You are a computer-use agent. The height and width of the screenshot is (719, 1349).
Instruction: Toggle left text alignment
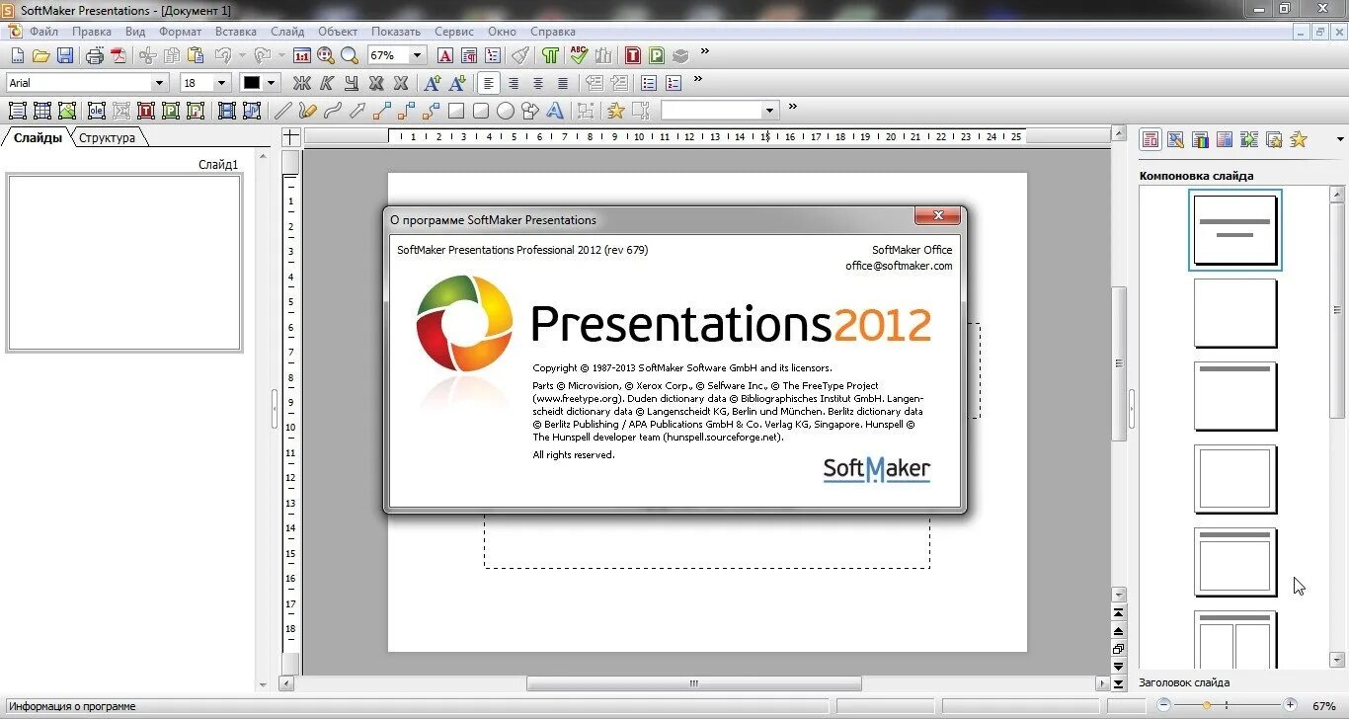click(x=489, y=83)
